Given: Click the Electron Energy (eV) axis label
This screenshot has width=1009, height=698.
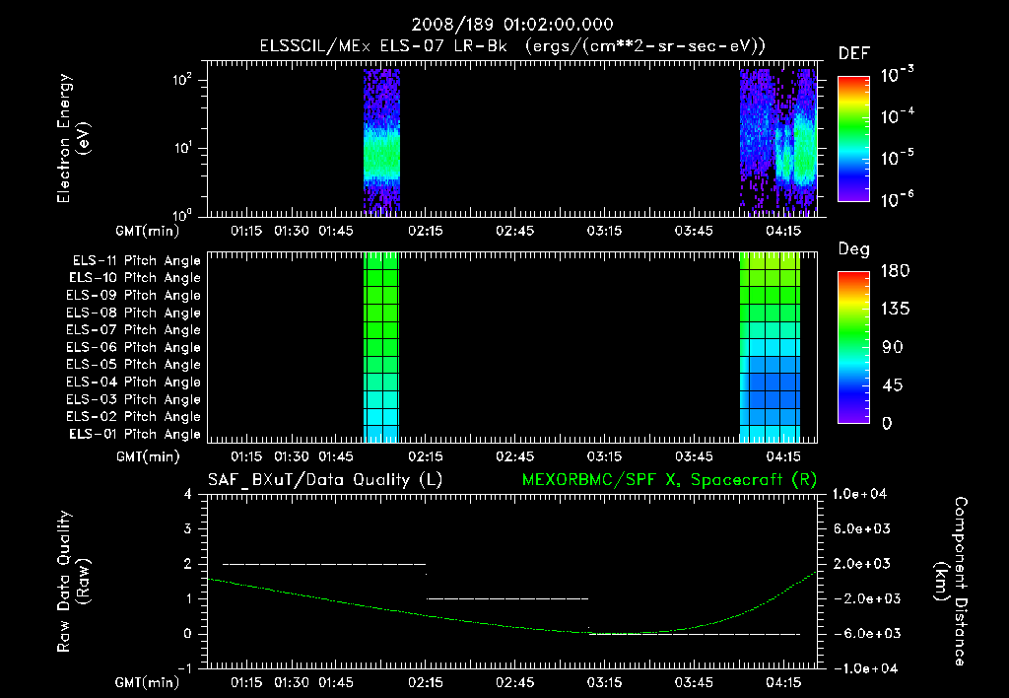Looking at the screenshot, I should click(73, 138).
